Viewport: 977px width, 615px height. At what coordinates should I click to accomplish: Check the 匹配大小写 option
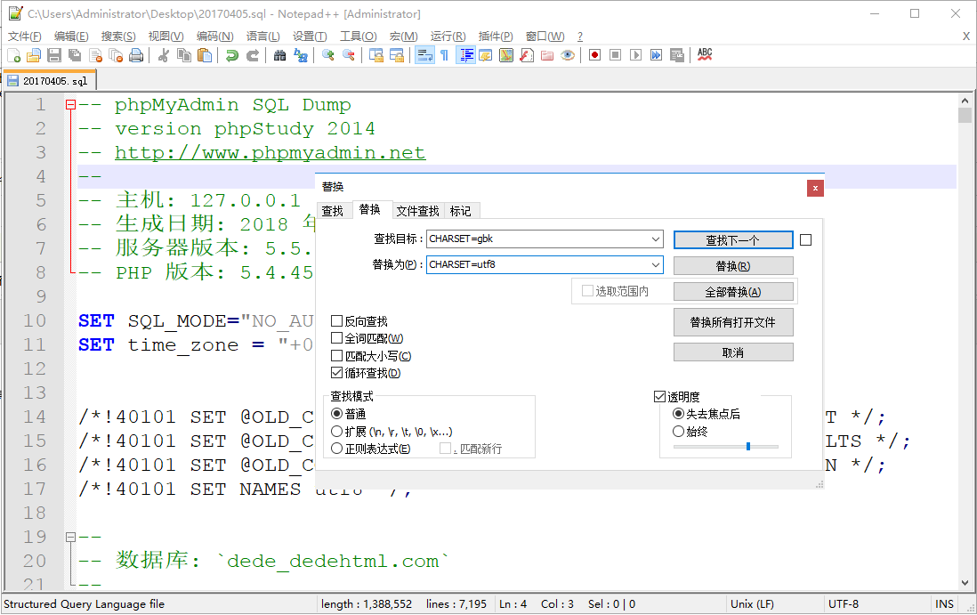pos(335,355)
